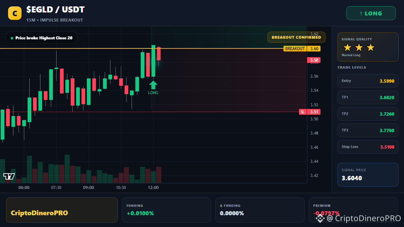404x227 pixels.
Task: Click the last red candle at breakout line
Action: point(159,54)
